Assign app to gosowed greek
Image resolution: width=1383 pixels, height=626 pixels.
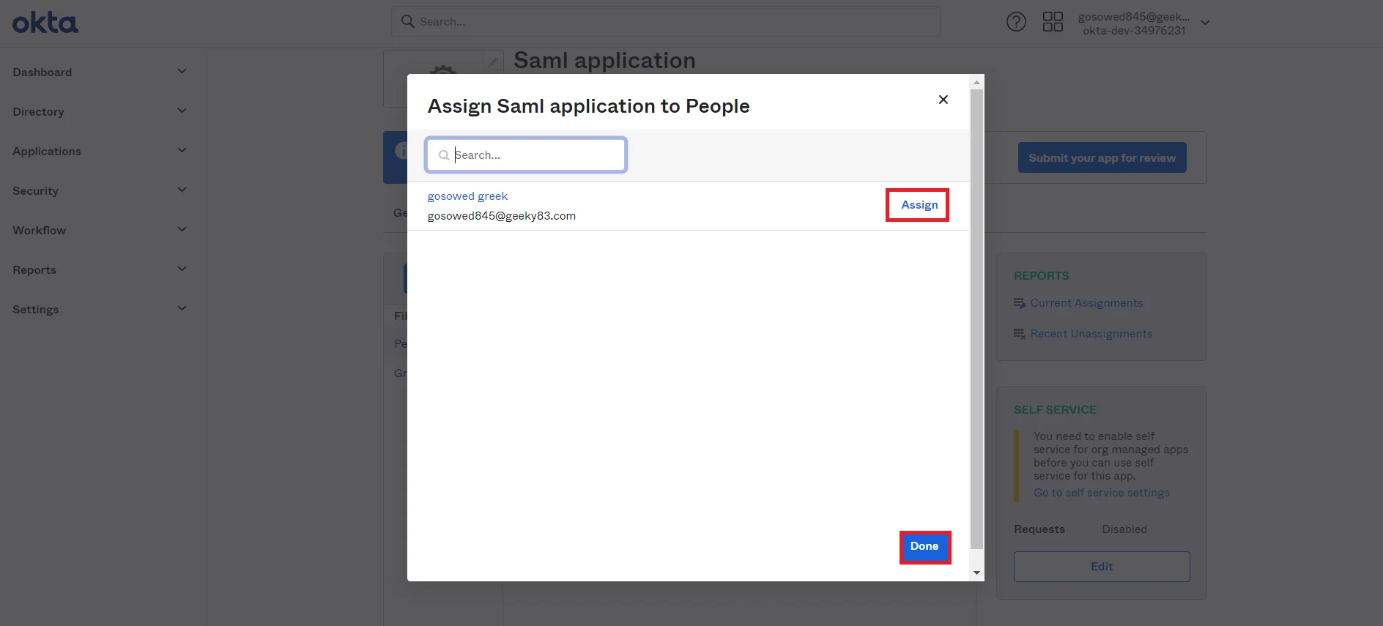pos(919,205)
